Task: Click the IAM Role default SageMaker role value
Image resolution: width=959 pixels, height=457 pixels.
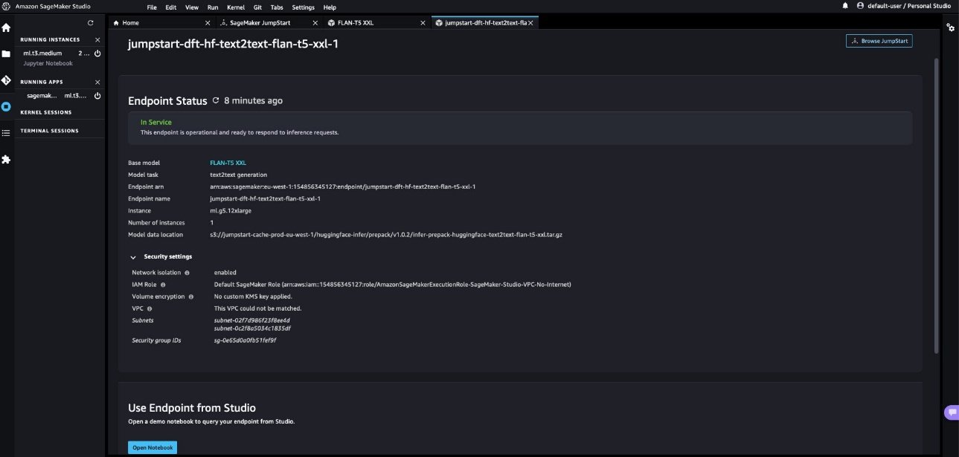Action: 393,285
